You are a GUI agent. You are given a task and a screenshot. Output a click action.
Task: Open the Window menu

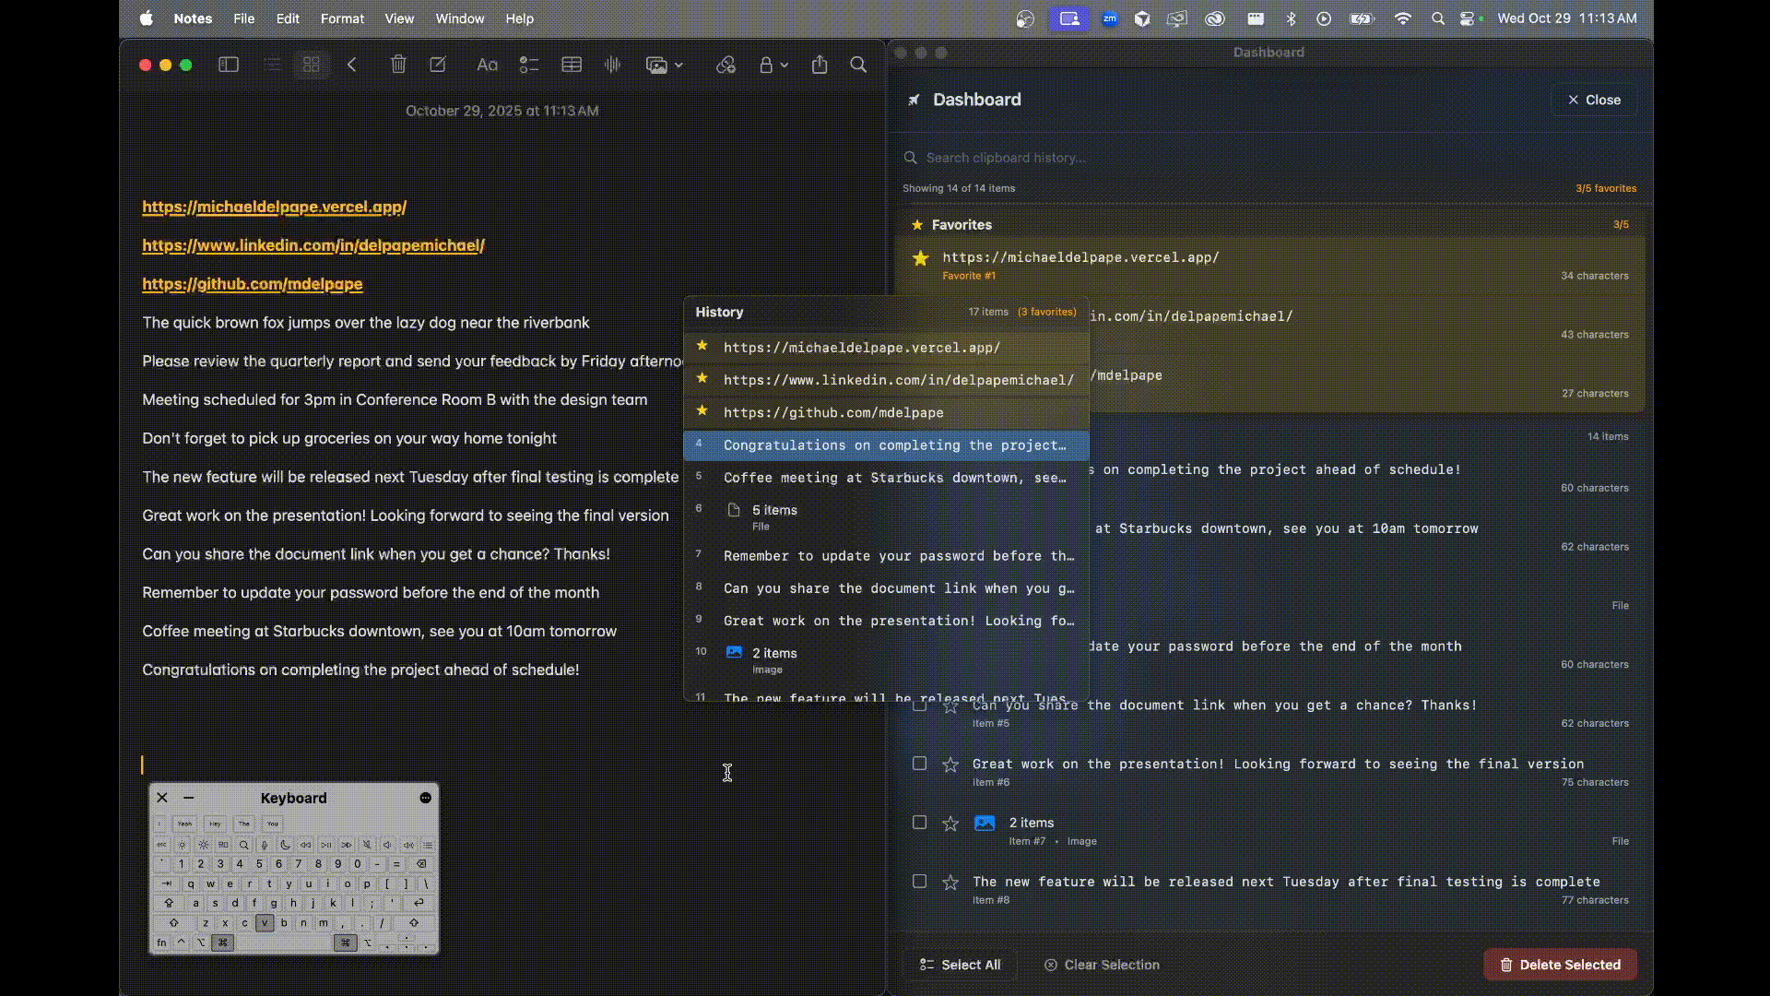(x=459, y=18)
